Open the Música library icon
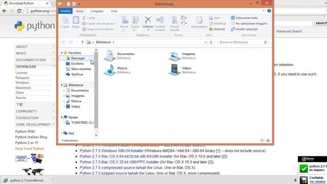Screen dimensions: 327x184 110,70
